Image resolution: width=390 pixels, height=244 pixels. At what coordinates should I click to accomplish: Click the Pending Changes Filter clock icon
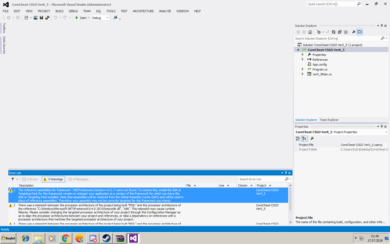click(x=319, y=32)
